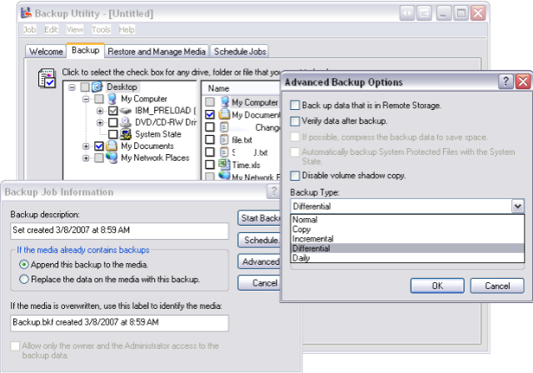
Task: Click help icon in Backup Job Information
Action: click(274, 191)
